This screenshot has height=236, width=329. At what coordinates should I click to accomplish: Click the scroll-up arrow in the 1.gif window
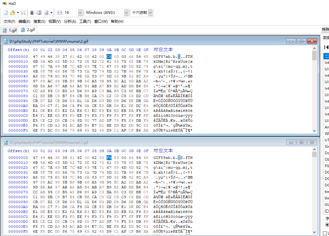314,149
